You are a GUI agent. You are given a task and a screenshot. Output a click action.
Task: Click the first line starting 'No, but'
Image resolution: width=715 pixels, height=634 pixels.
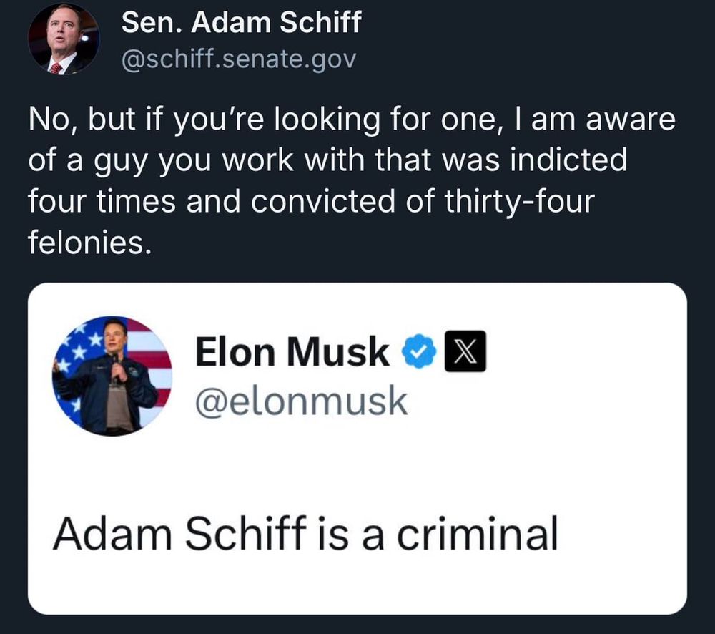tap(350, 120)
